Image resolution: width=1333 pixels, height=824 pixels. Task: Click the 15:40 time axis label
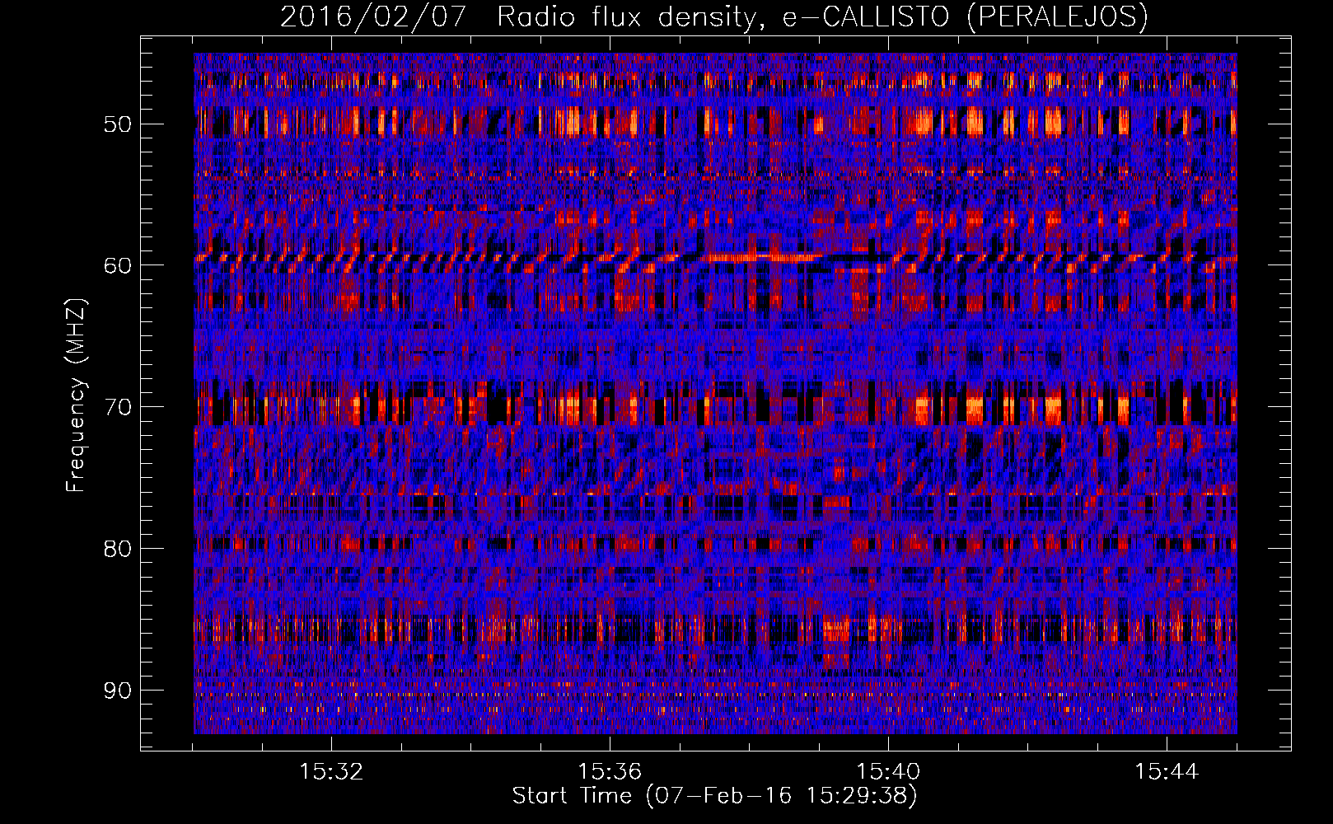pos(888,772)
